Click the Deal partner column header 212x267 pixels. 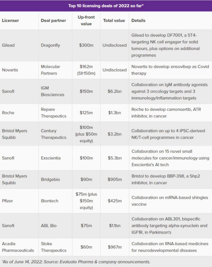[x=53, y=21]
